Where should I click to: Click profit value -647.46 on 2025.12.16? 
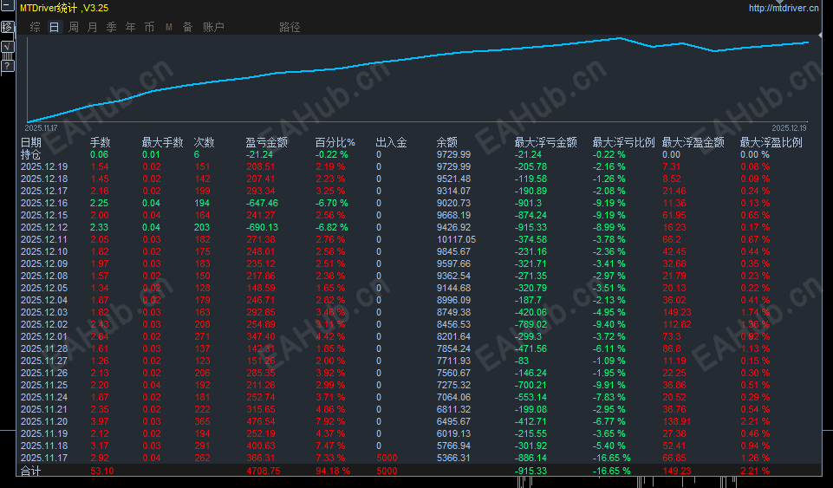click(x=263, y=203)
